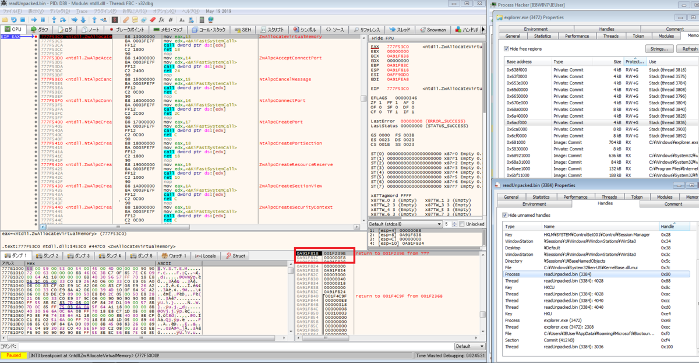Select the Struct tab in dump pane

pos(236,256)
